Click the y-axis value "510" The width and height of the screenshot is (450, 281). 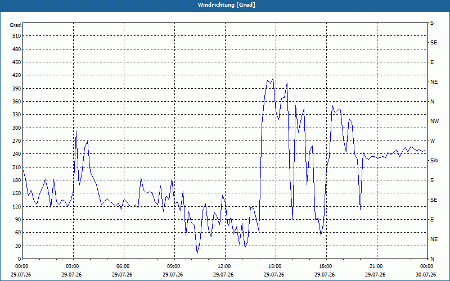coord(17,36)
